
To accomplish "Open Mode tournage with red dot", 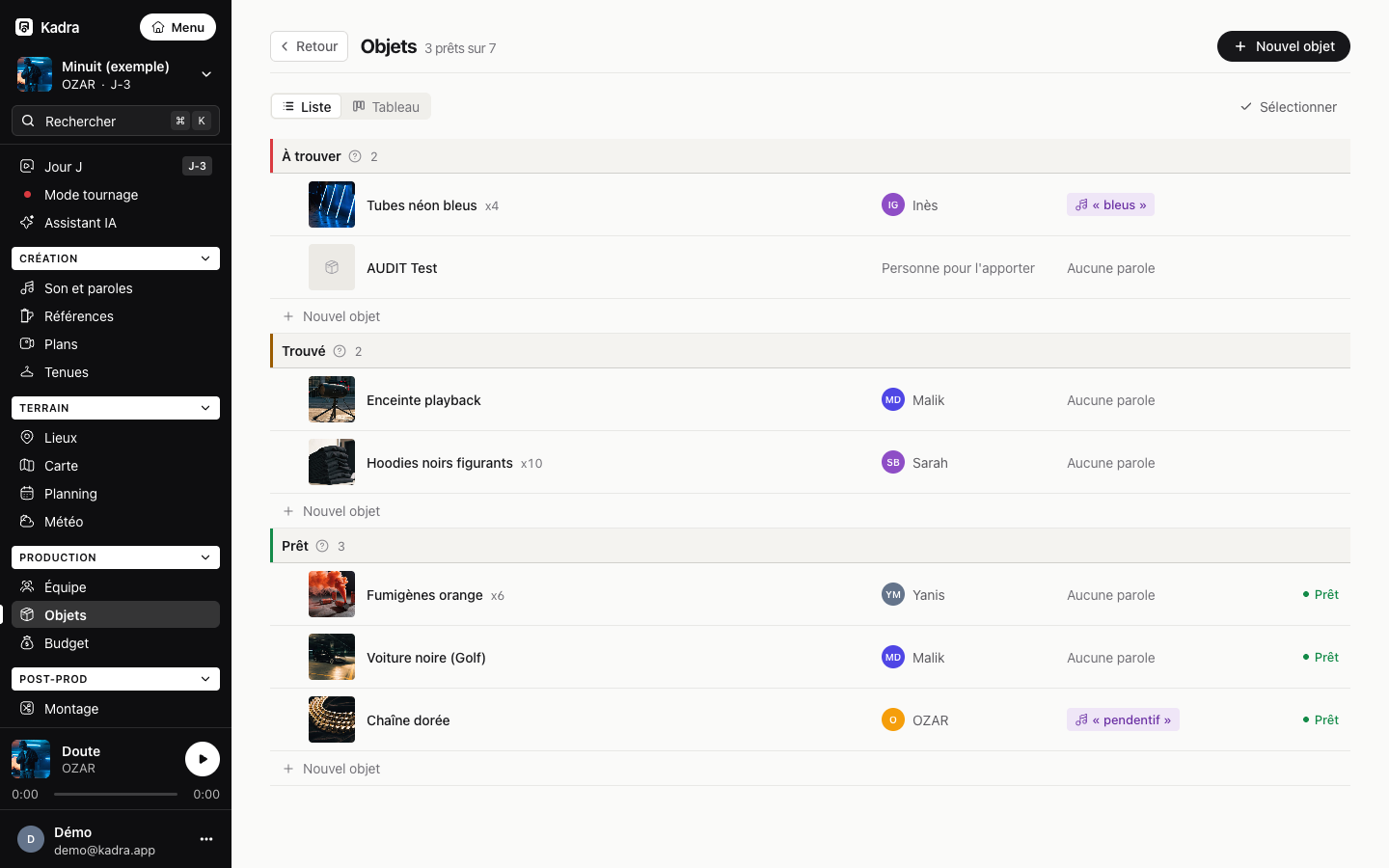I will [x=116, y=195].
